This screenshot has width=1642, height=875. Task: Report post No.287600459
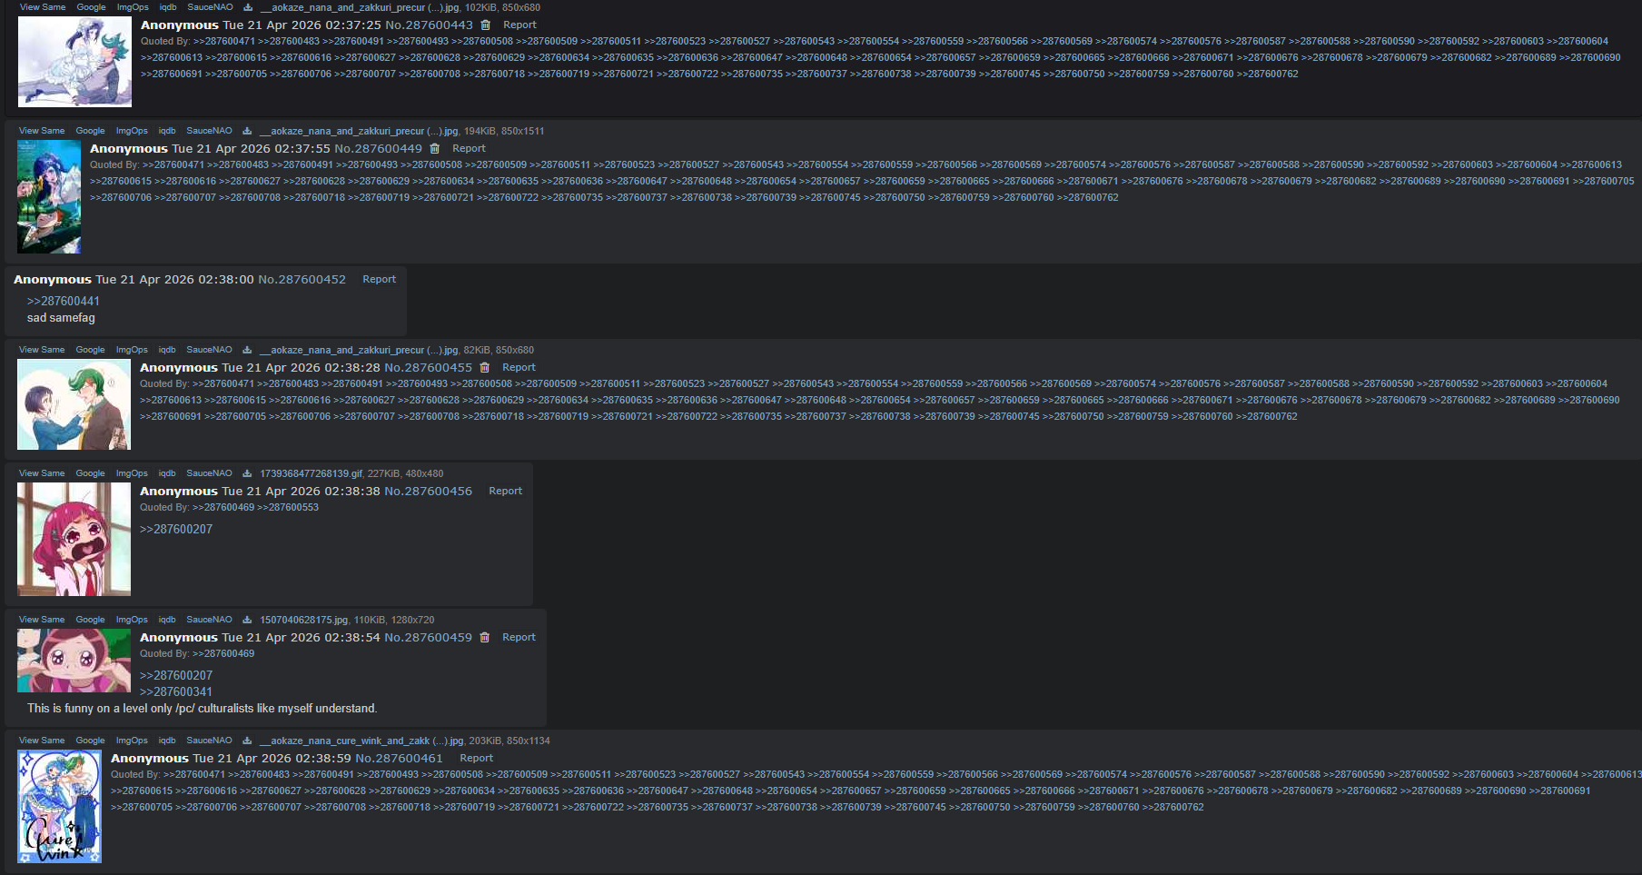(x=519, y=638)
